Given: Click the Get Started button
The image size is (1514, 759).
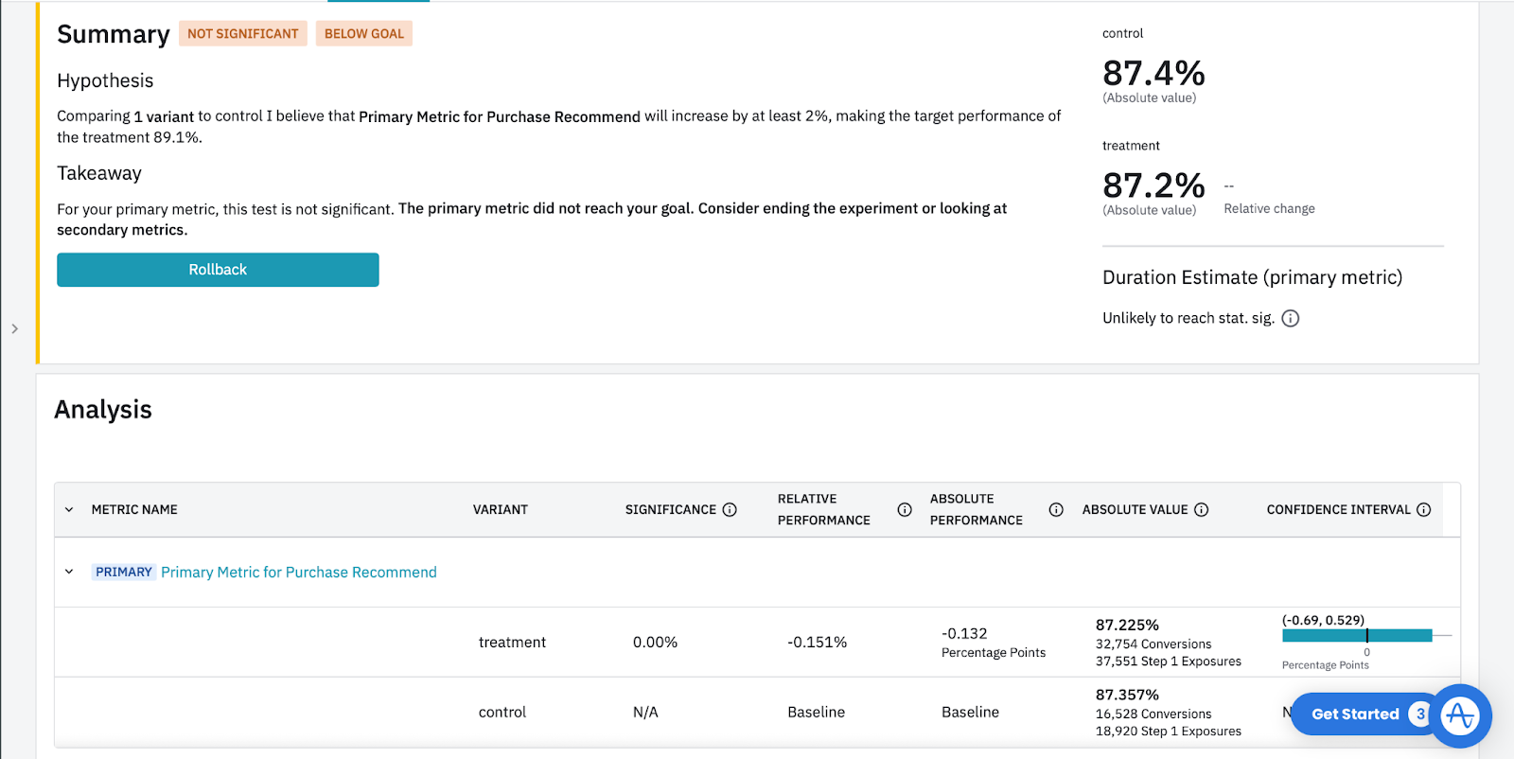Looking at the screenshot, I should (x=1354, y=715).
